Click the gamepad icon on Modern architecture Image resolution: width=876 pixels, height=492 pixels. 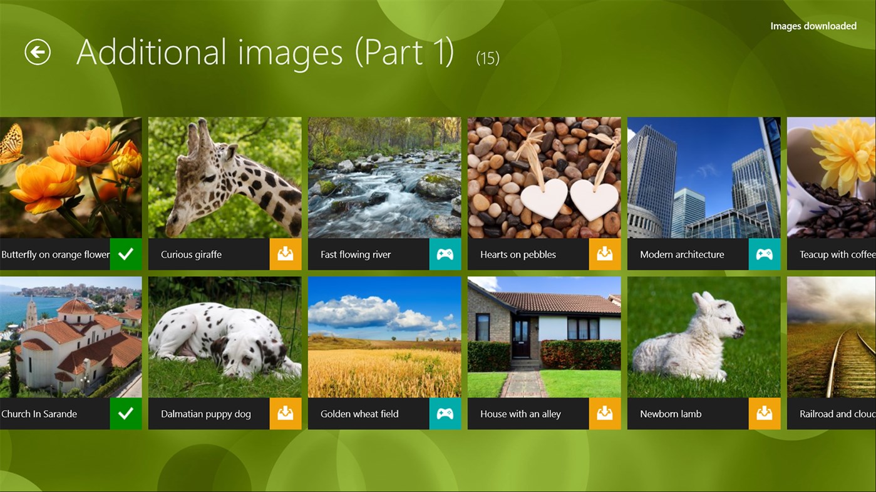(765, 254)
